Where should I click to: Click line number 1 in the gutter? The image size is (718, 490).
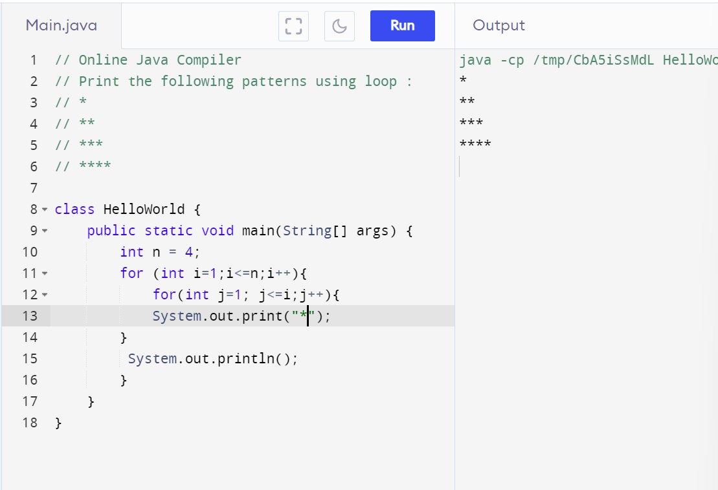[x=34, y=60]
